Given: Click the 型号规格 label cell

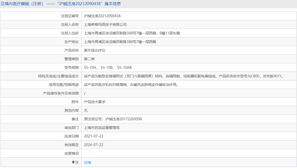Looking at the screenshot, I should [x=41, y=68].
